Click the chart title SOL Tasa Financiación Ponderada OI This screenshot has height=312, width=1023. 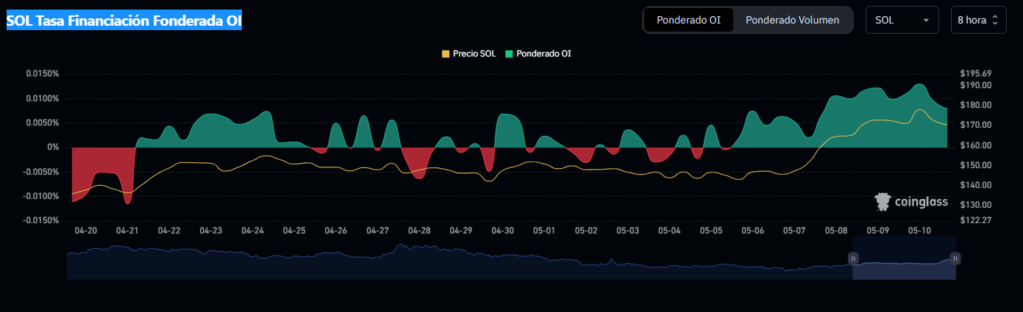pyautogui.click(x=124, y=21)
